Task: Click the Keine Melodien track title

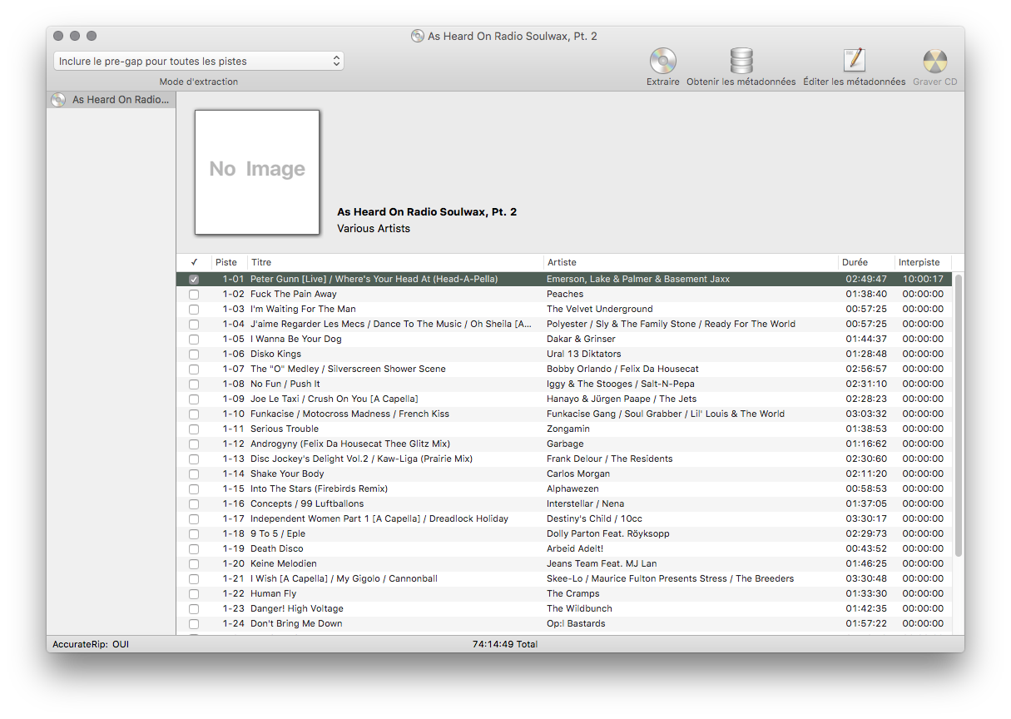Action: point(284,564)
